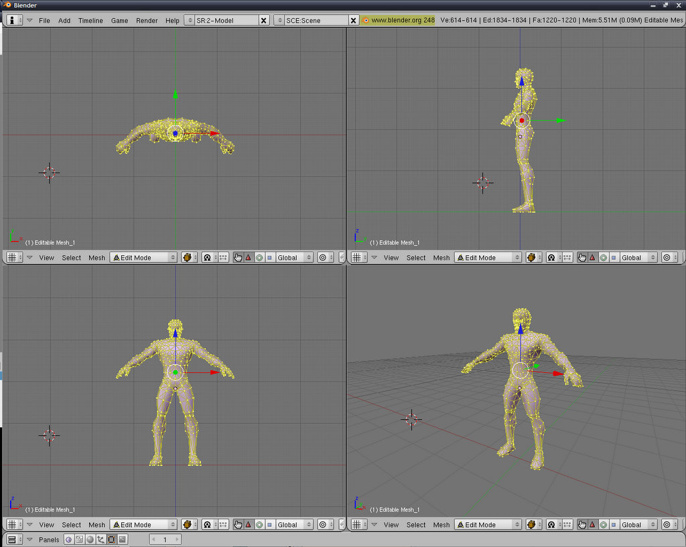Viewport: 686px width, 547px height.
Task: Select rotate manipulator icon in top-left viewport
Action: click(x=259, y=257)
